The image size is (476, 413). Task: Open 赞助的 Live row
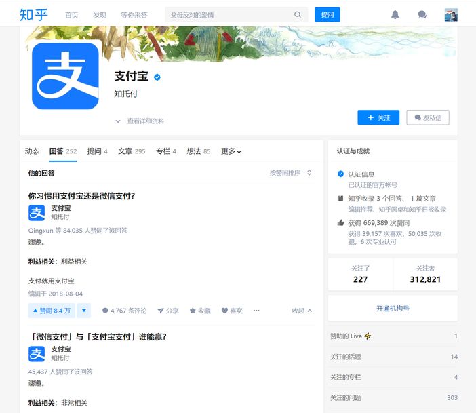coord(394,336)
